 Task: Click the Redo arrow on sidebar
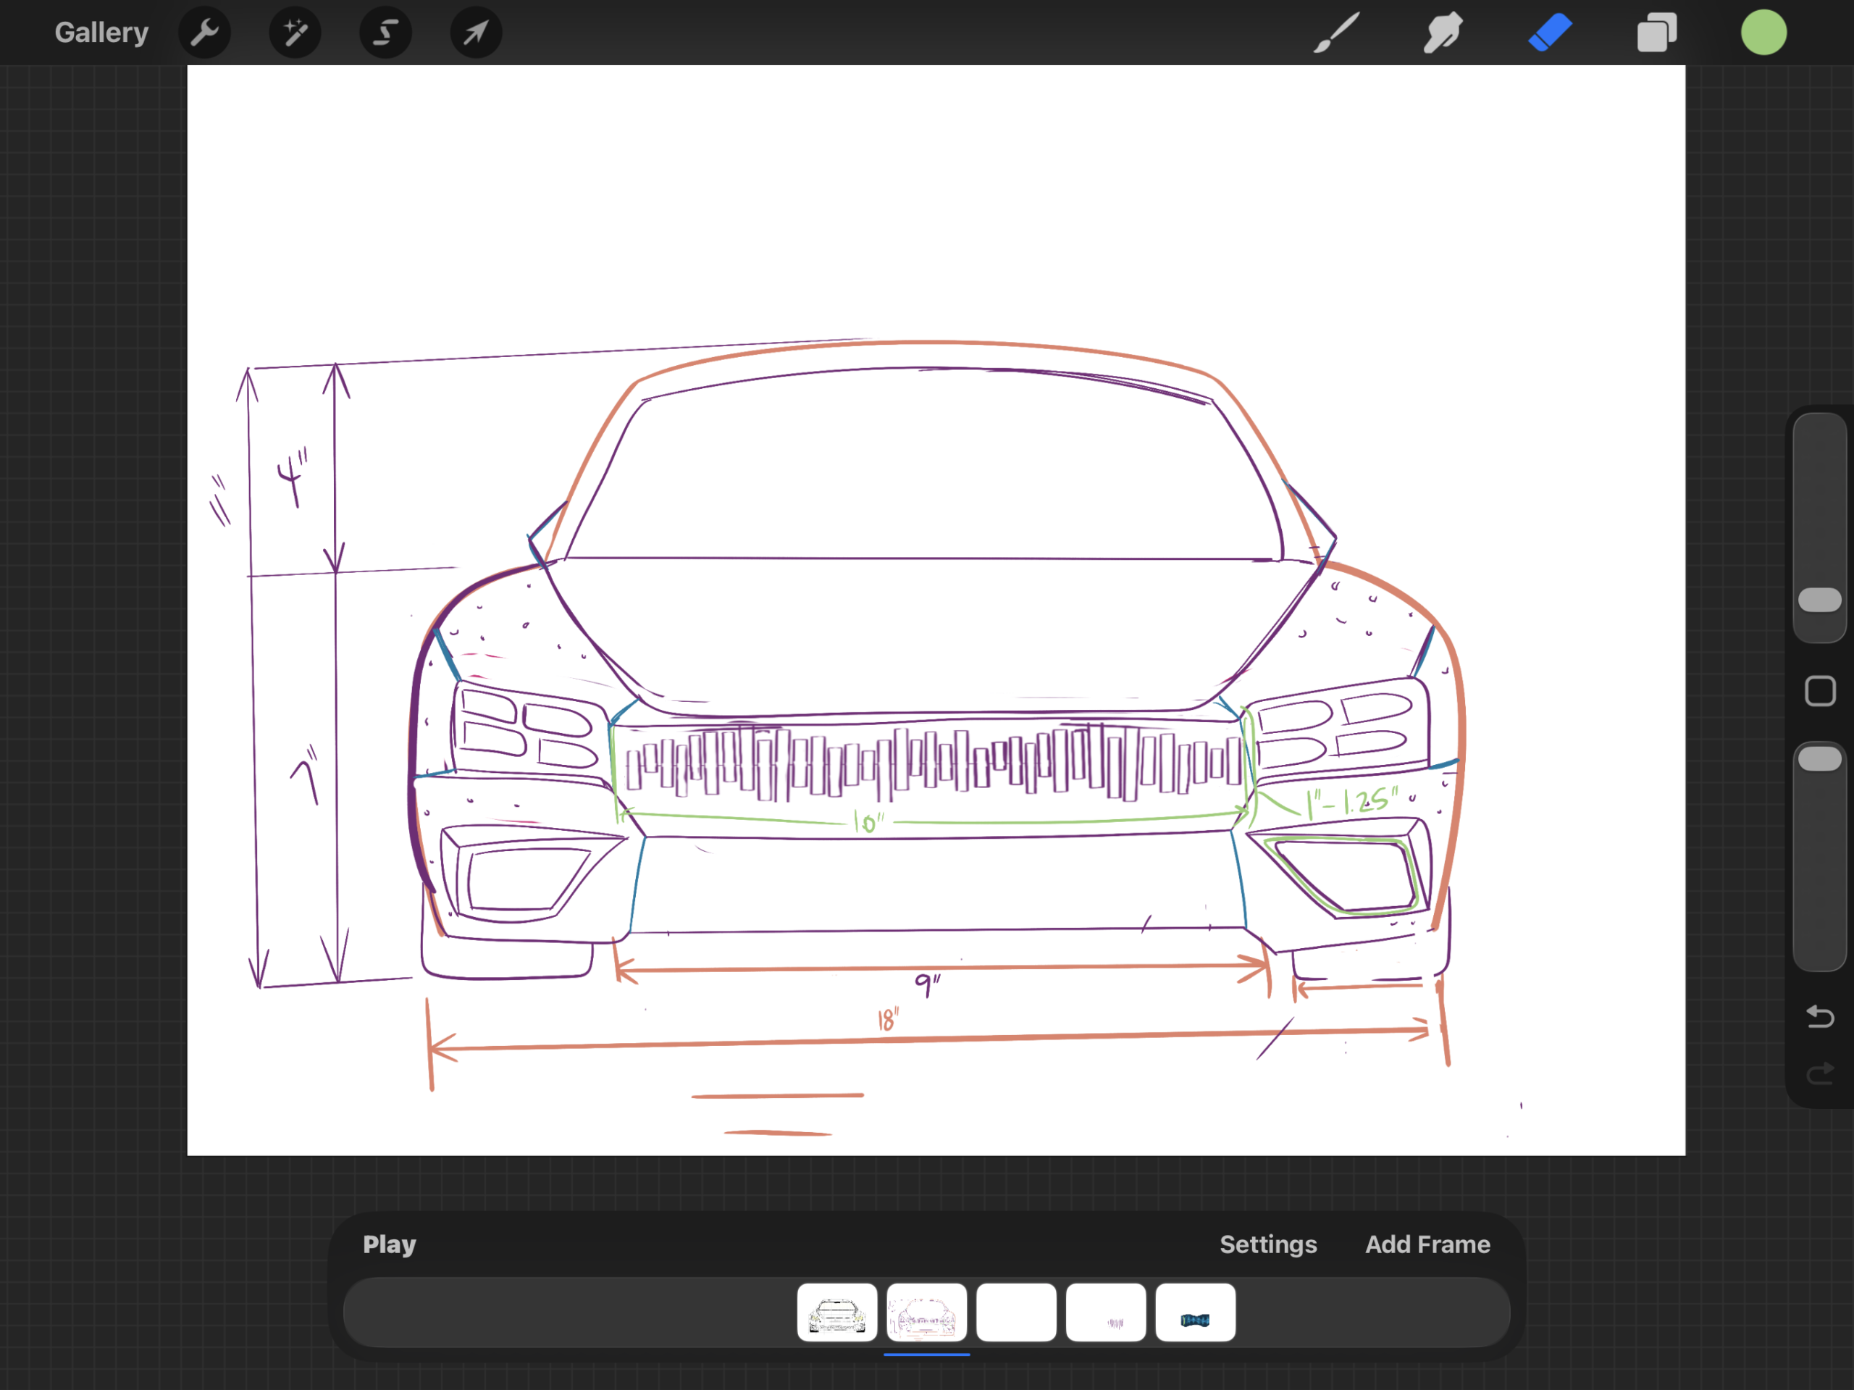click(1820, 1074)
